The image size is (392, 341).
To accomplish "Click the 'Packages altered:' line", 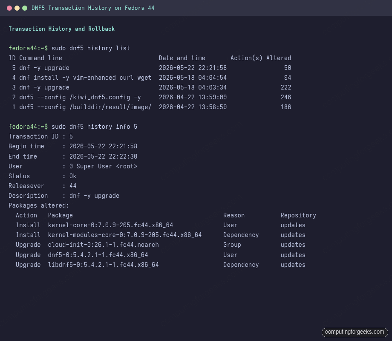I will (x=39, y=205).
